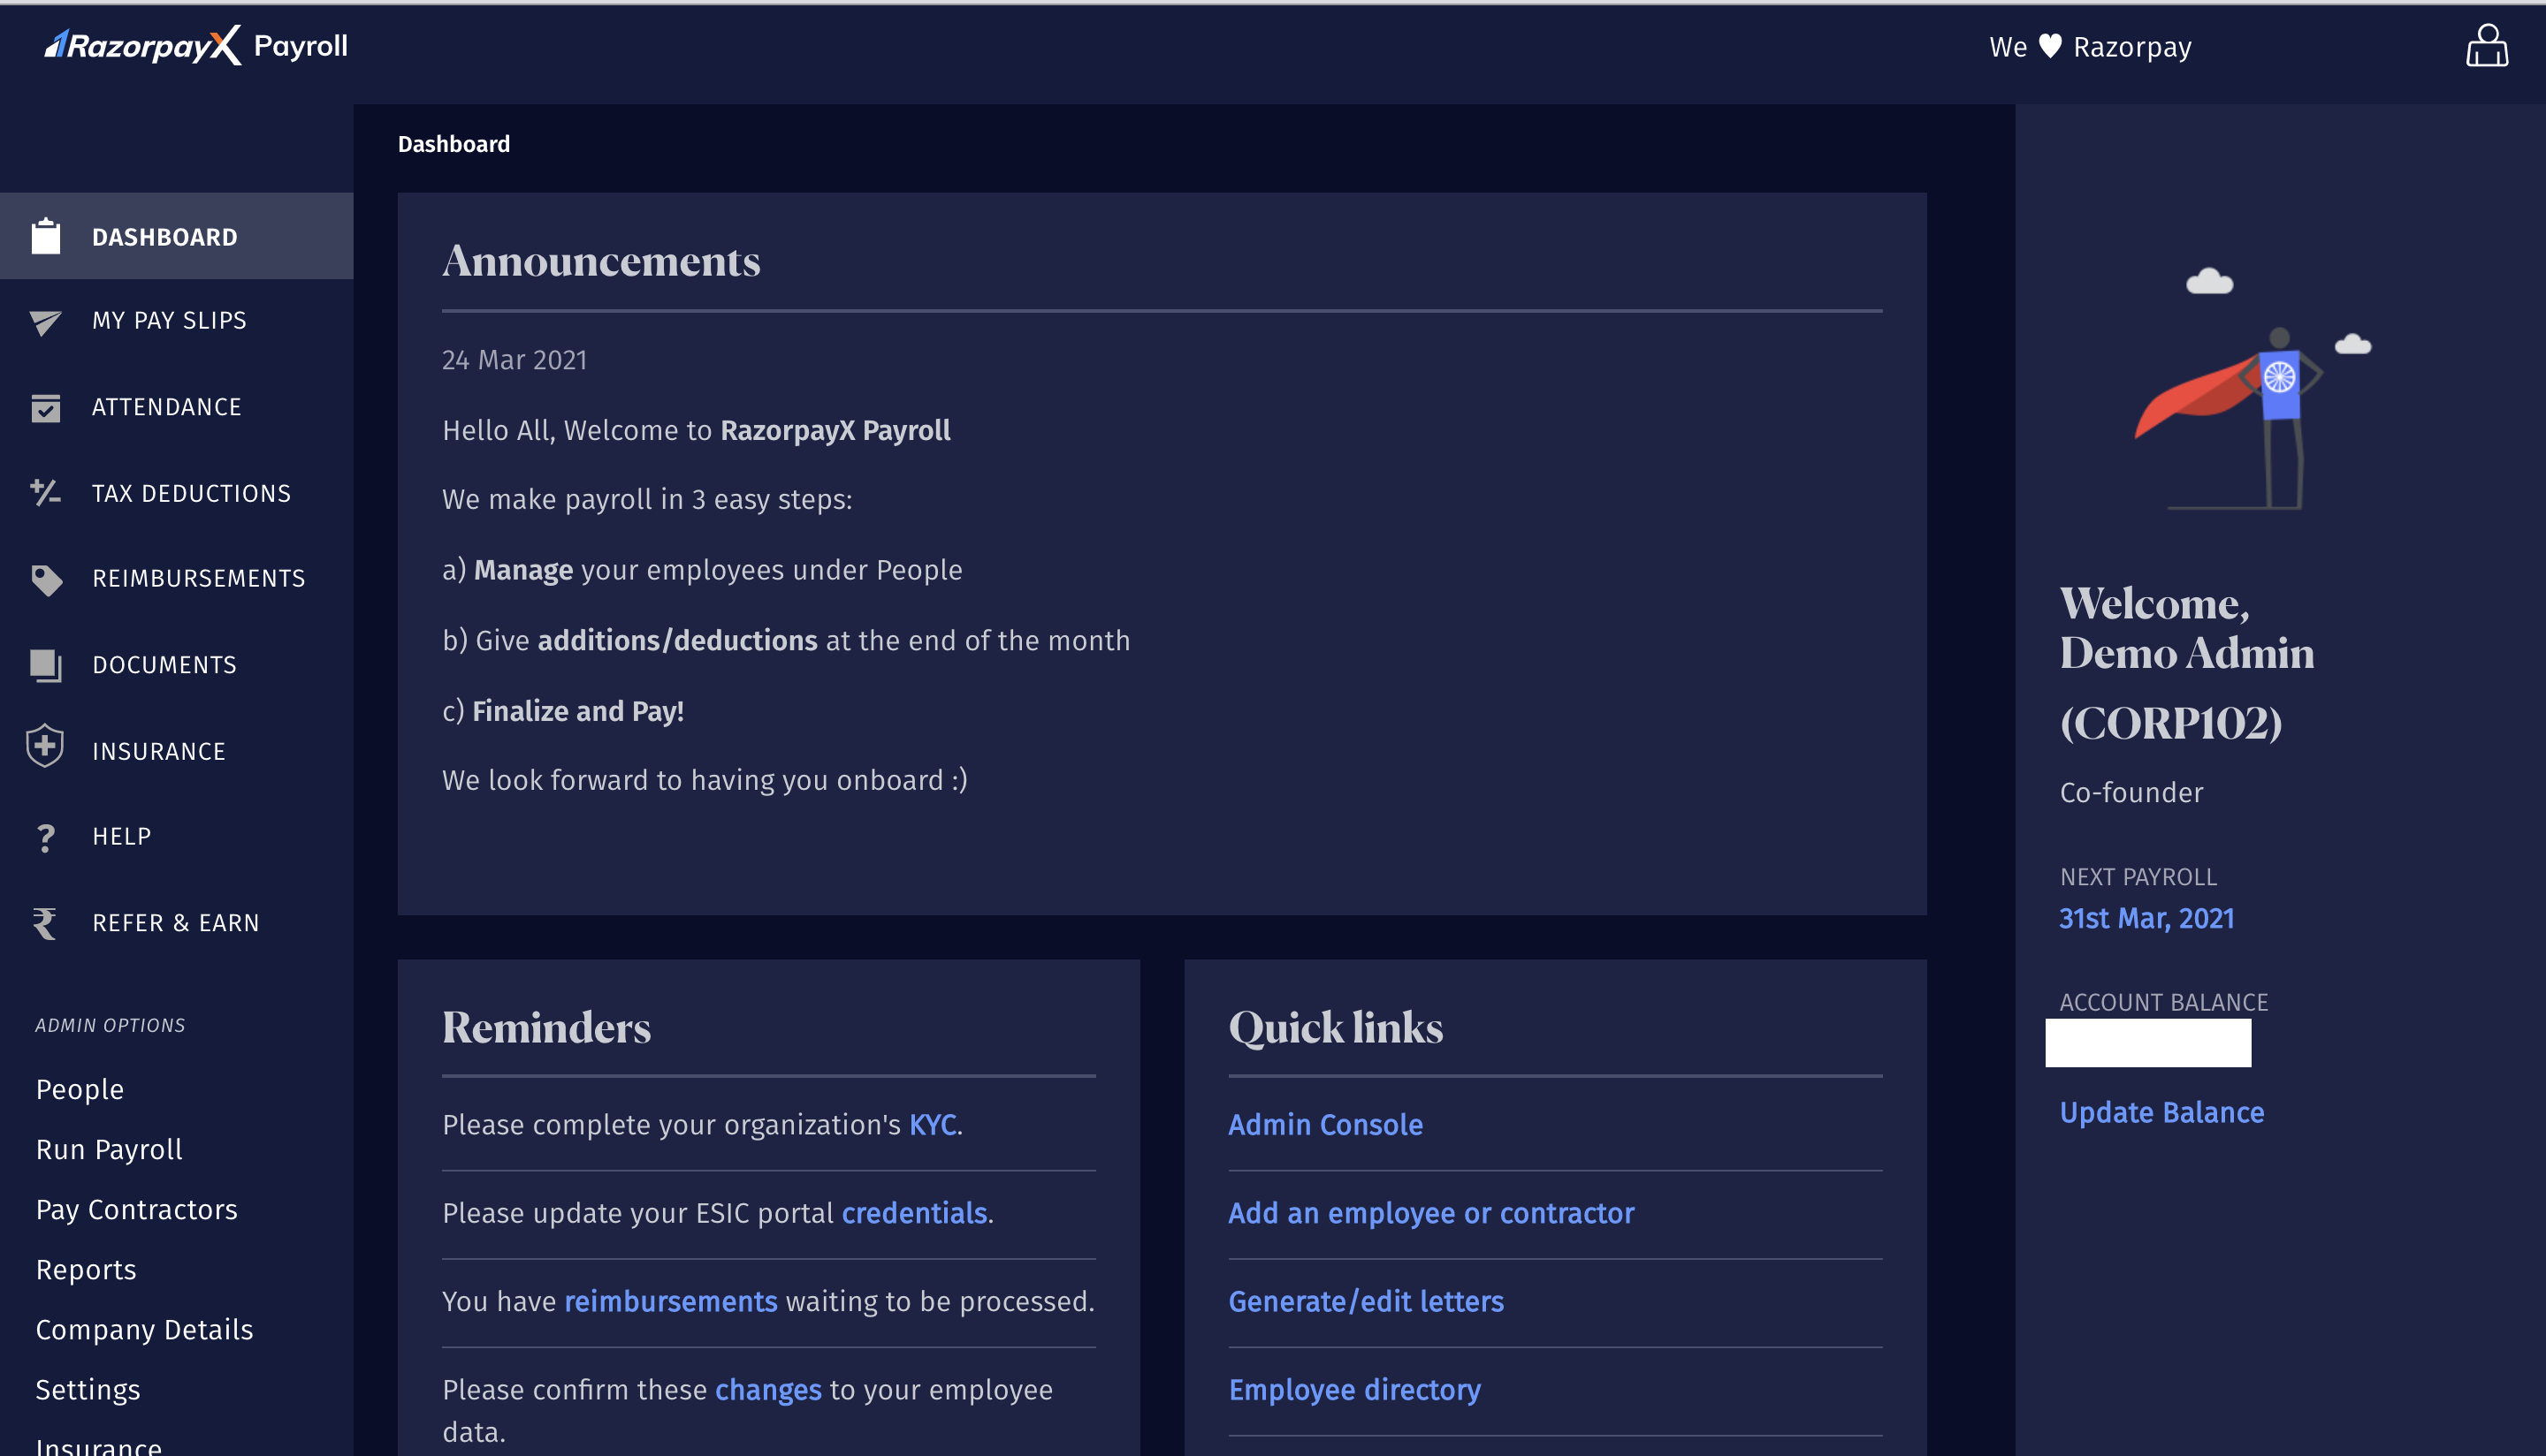Click next payroll date 31st Mar, 2021
This screenshot has height=1456, width=2546.
tap(2146, 918)
